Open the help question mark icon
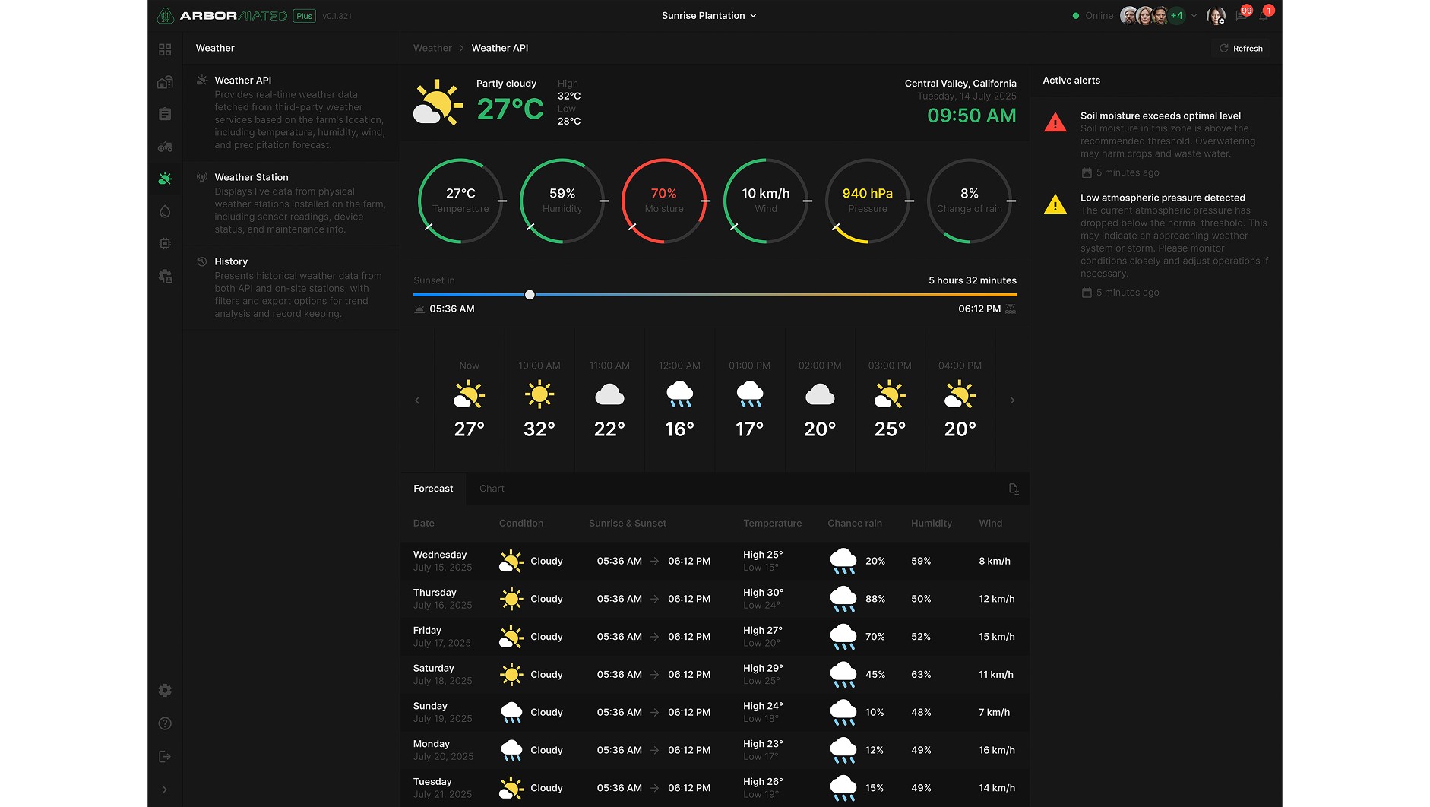 pyautogui.click(x=165, y=723)
